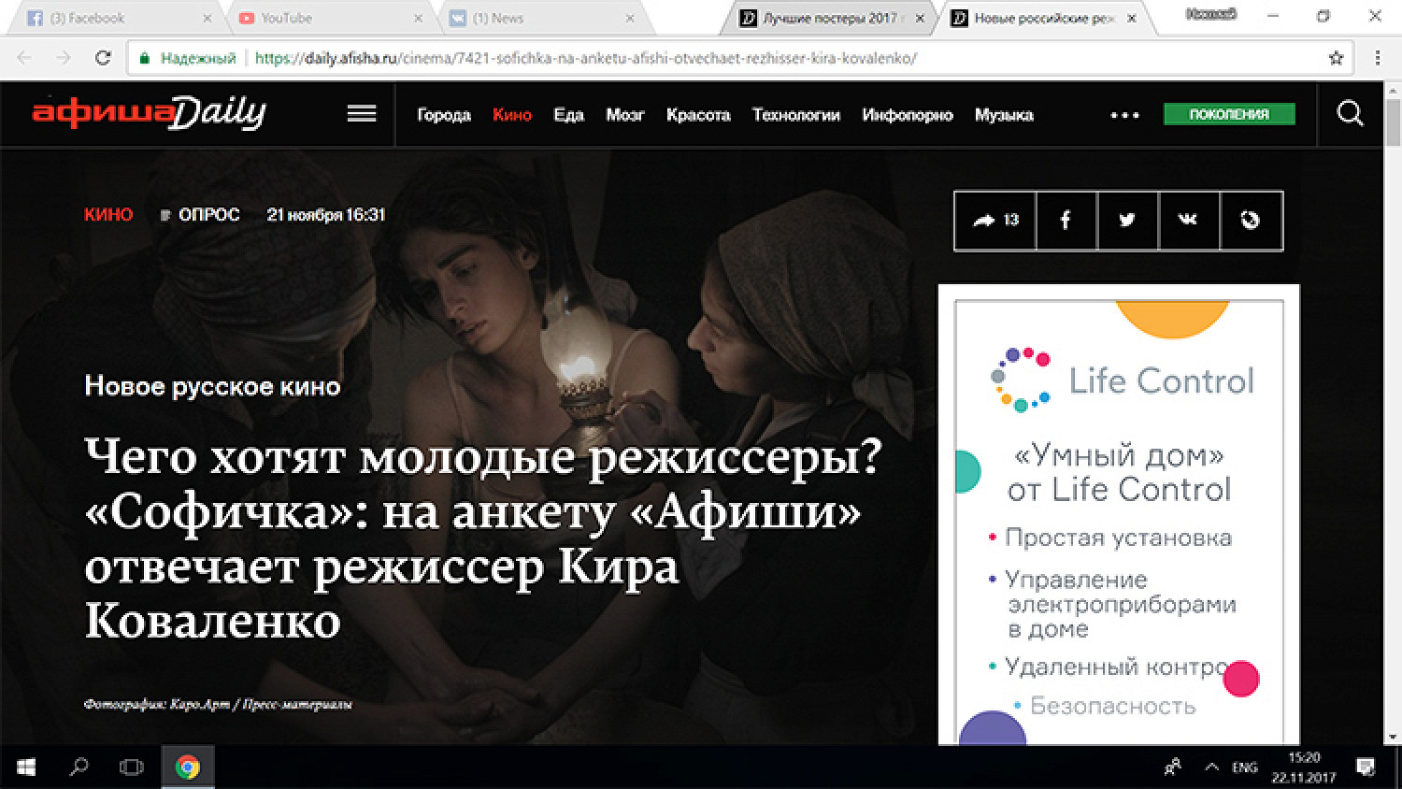Click the article headline about Кира Коваленко

click(x=483, y=538)
